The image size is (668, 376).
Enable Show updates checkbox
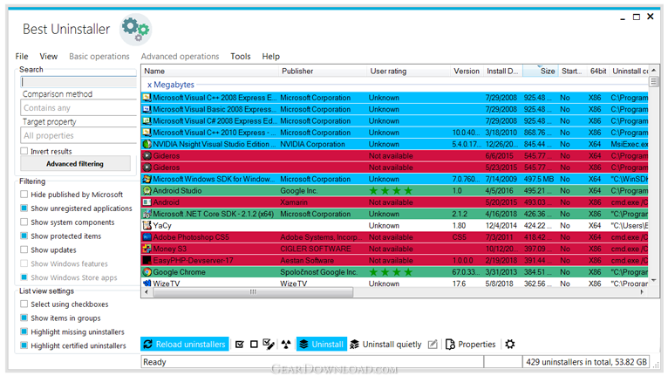[24, 250]
